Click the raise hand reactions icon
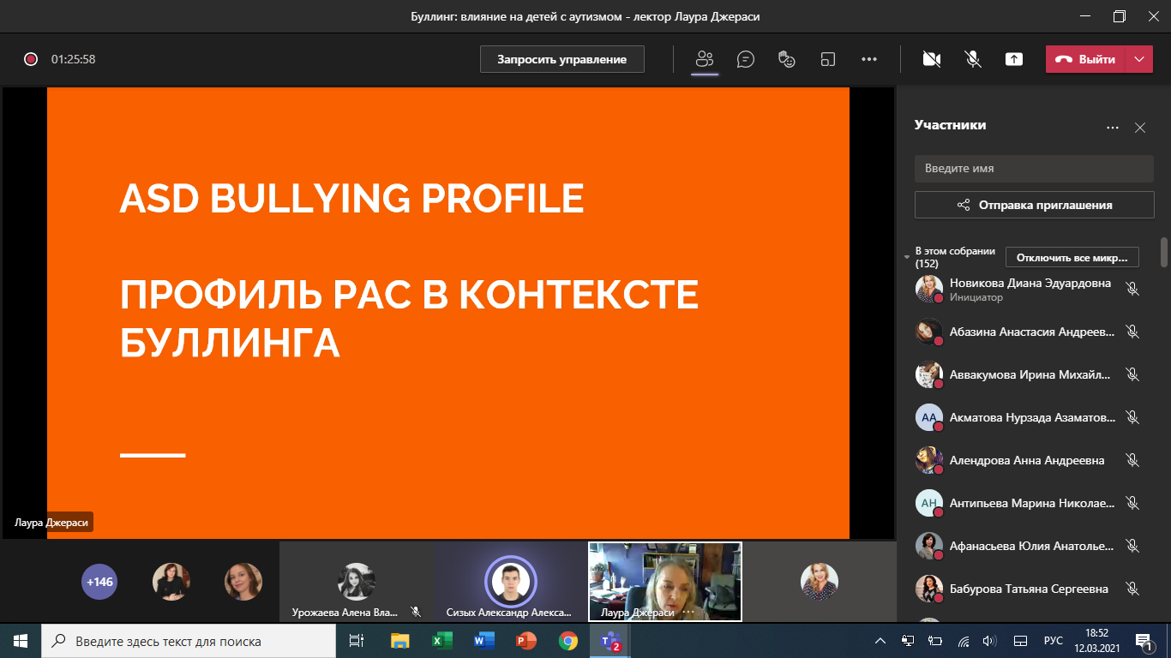Viewport: 1171px width, 658px height. pyautogui.click(x=787, y=59)
